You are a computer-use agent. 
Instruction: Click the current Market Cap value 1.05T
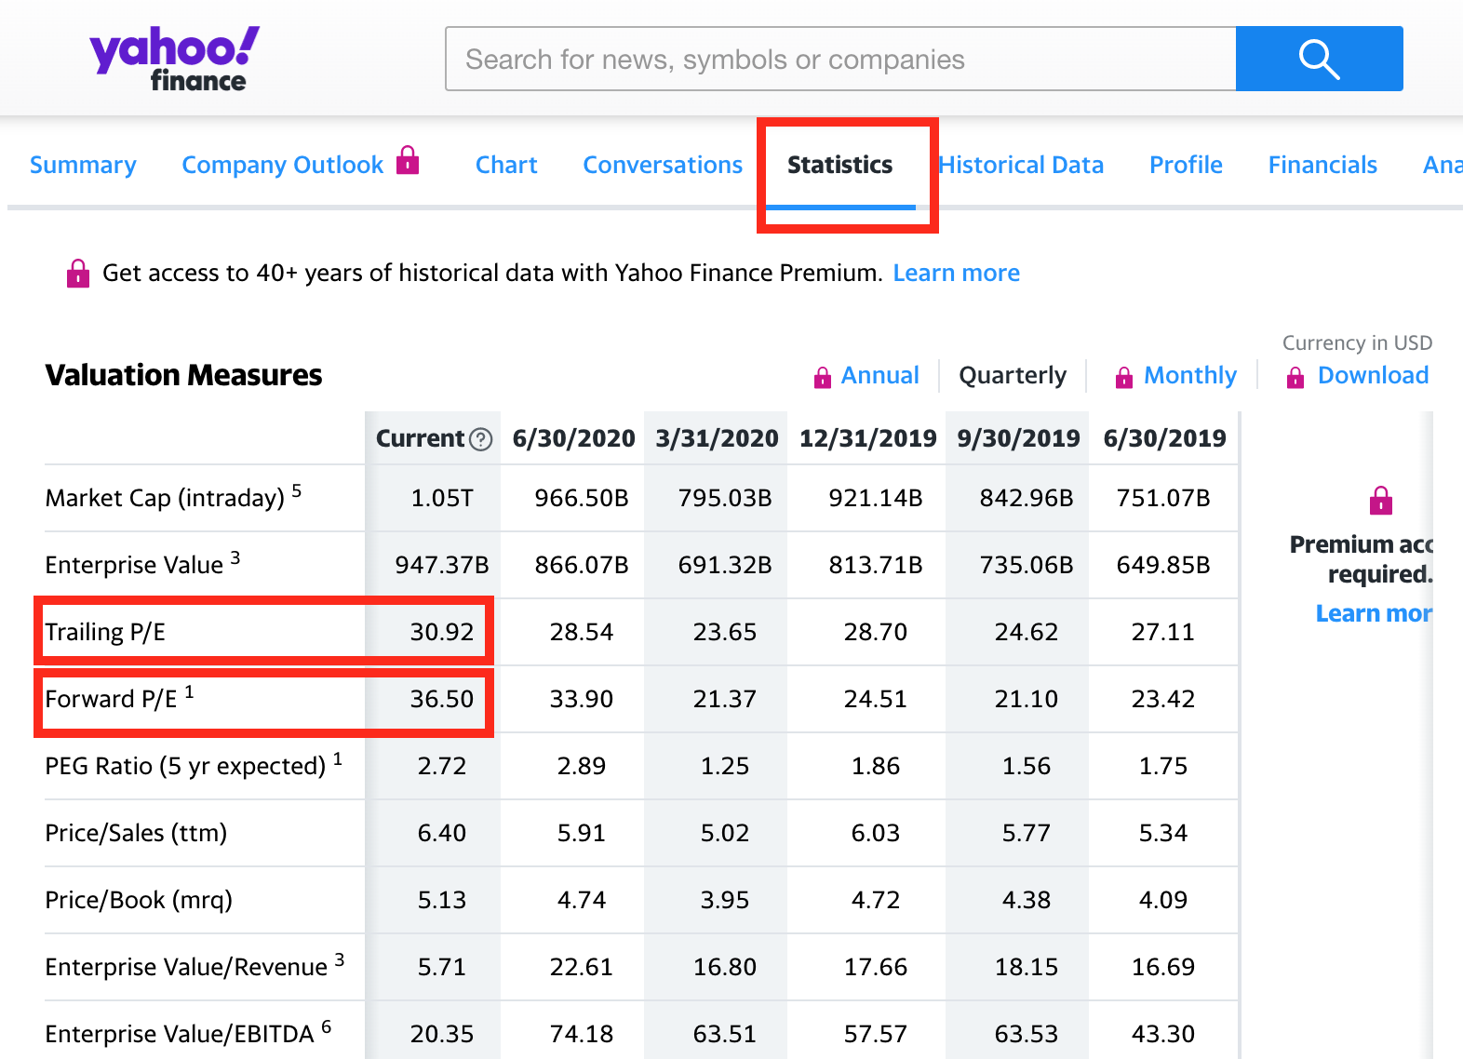click(x=442, y=498)
